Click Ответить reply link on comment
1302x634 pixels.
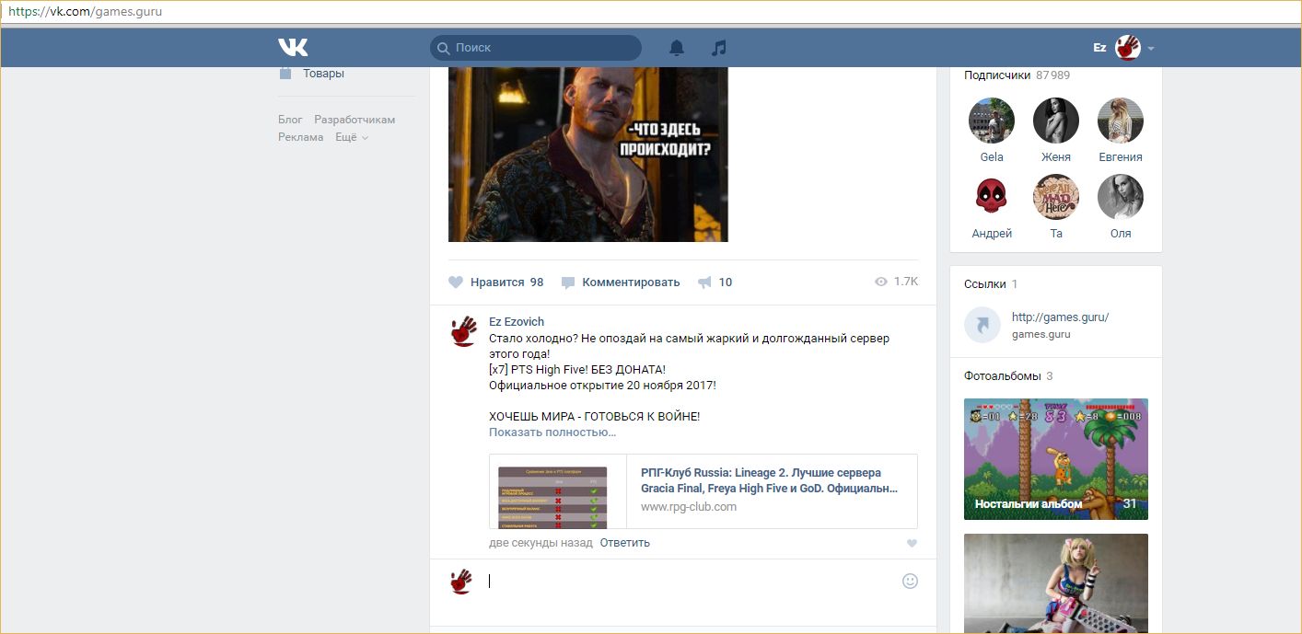coord(624,543)
